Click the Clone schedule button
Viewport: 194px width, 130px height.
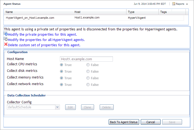pos(87,107)
